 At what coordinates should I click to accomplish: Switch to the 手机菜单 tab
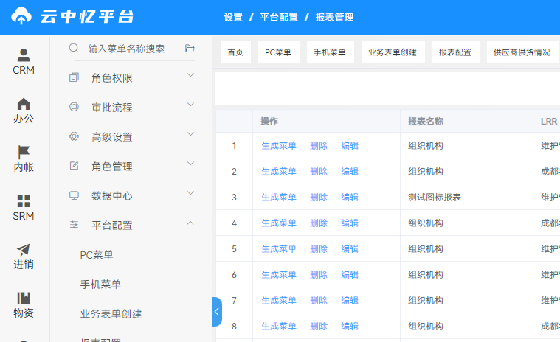tap(330, 52)
